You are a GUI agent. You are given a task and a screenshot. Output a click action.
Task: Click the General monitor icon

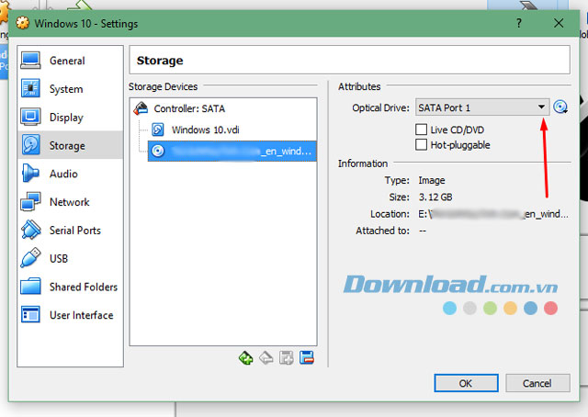point(30,61)
